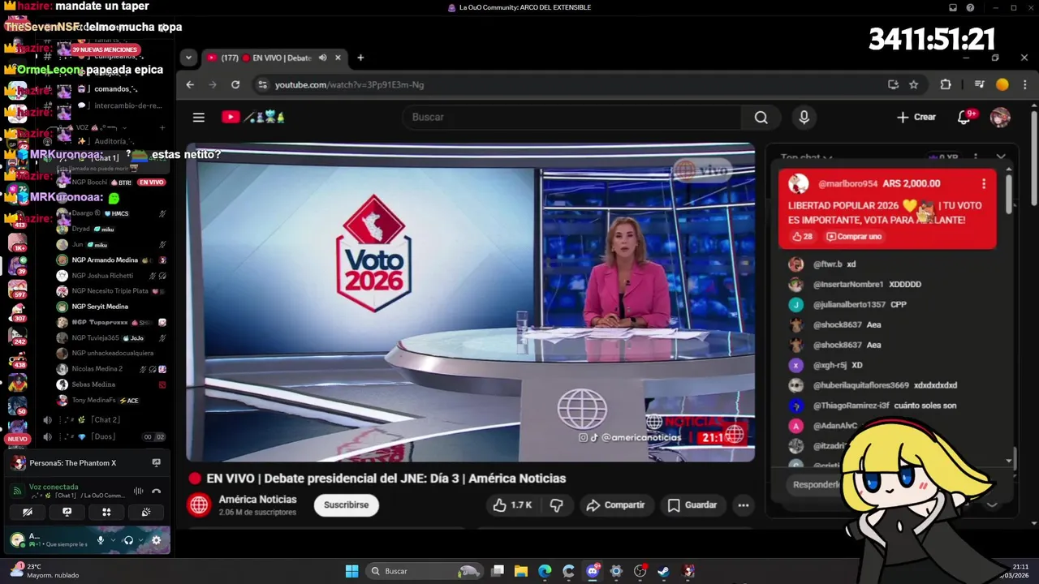Open Chrome extensions puzzle icon
The height and width of the screenshot is (584, 1039).
coord(946,84)
